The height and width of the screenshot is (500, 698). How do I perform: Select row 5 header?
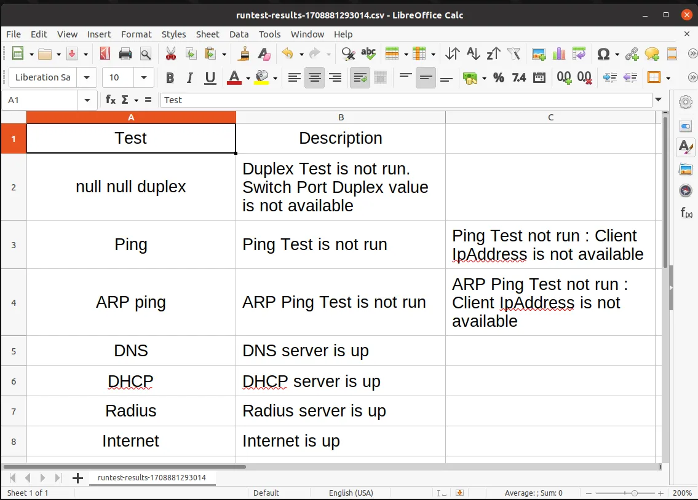click(x=14, y=351)
